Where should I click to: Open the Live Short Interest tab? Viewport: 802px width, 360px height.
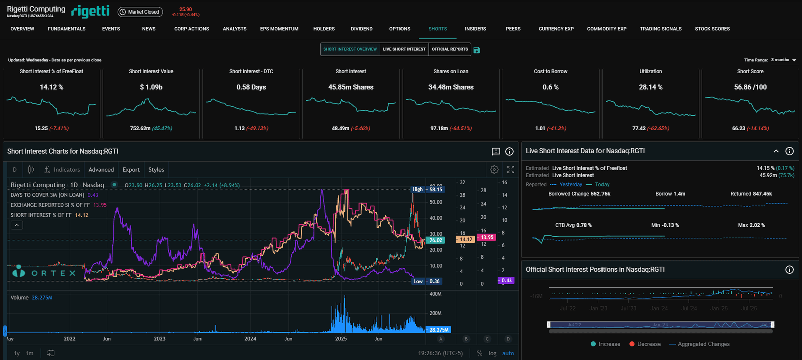click(x=404, y=49)
